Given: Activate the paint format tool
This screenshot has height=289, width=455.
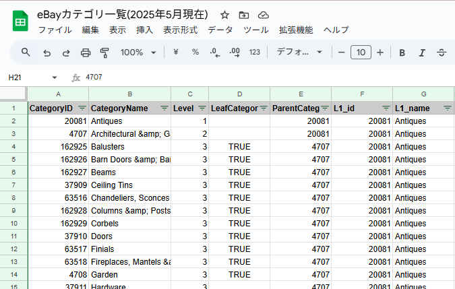Looking at the screenshot, I should pos(104,53).
